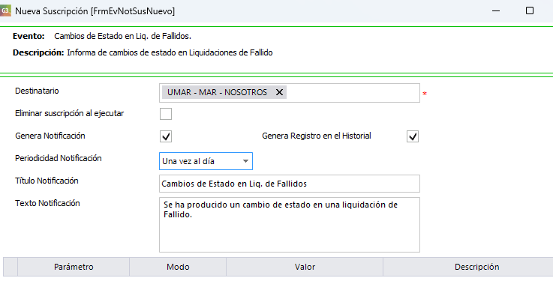
Task: Toggle Eliminar suscripción al ejecutar checkbox
Action: 166,114
